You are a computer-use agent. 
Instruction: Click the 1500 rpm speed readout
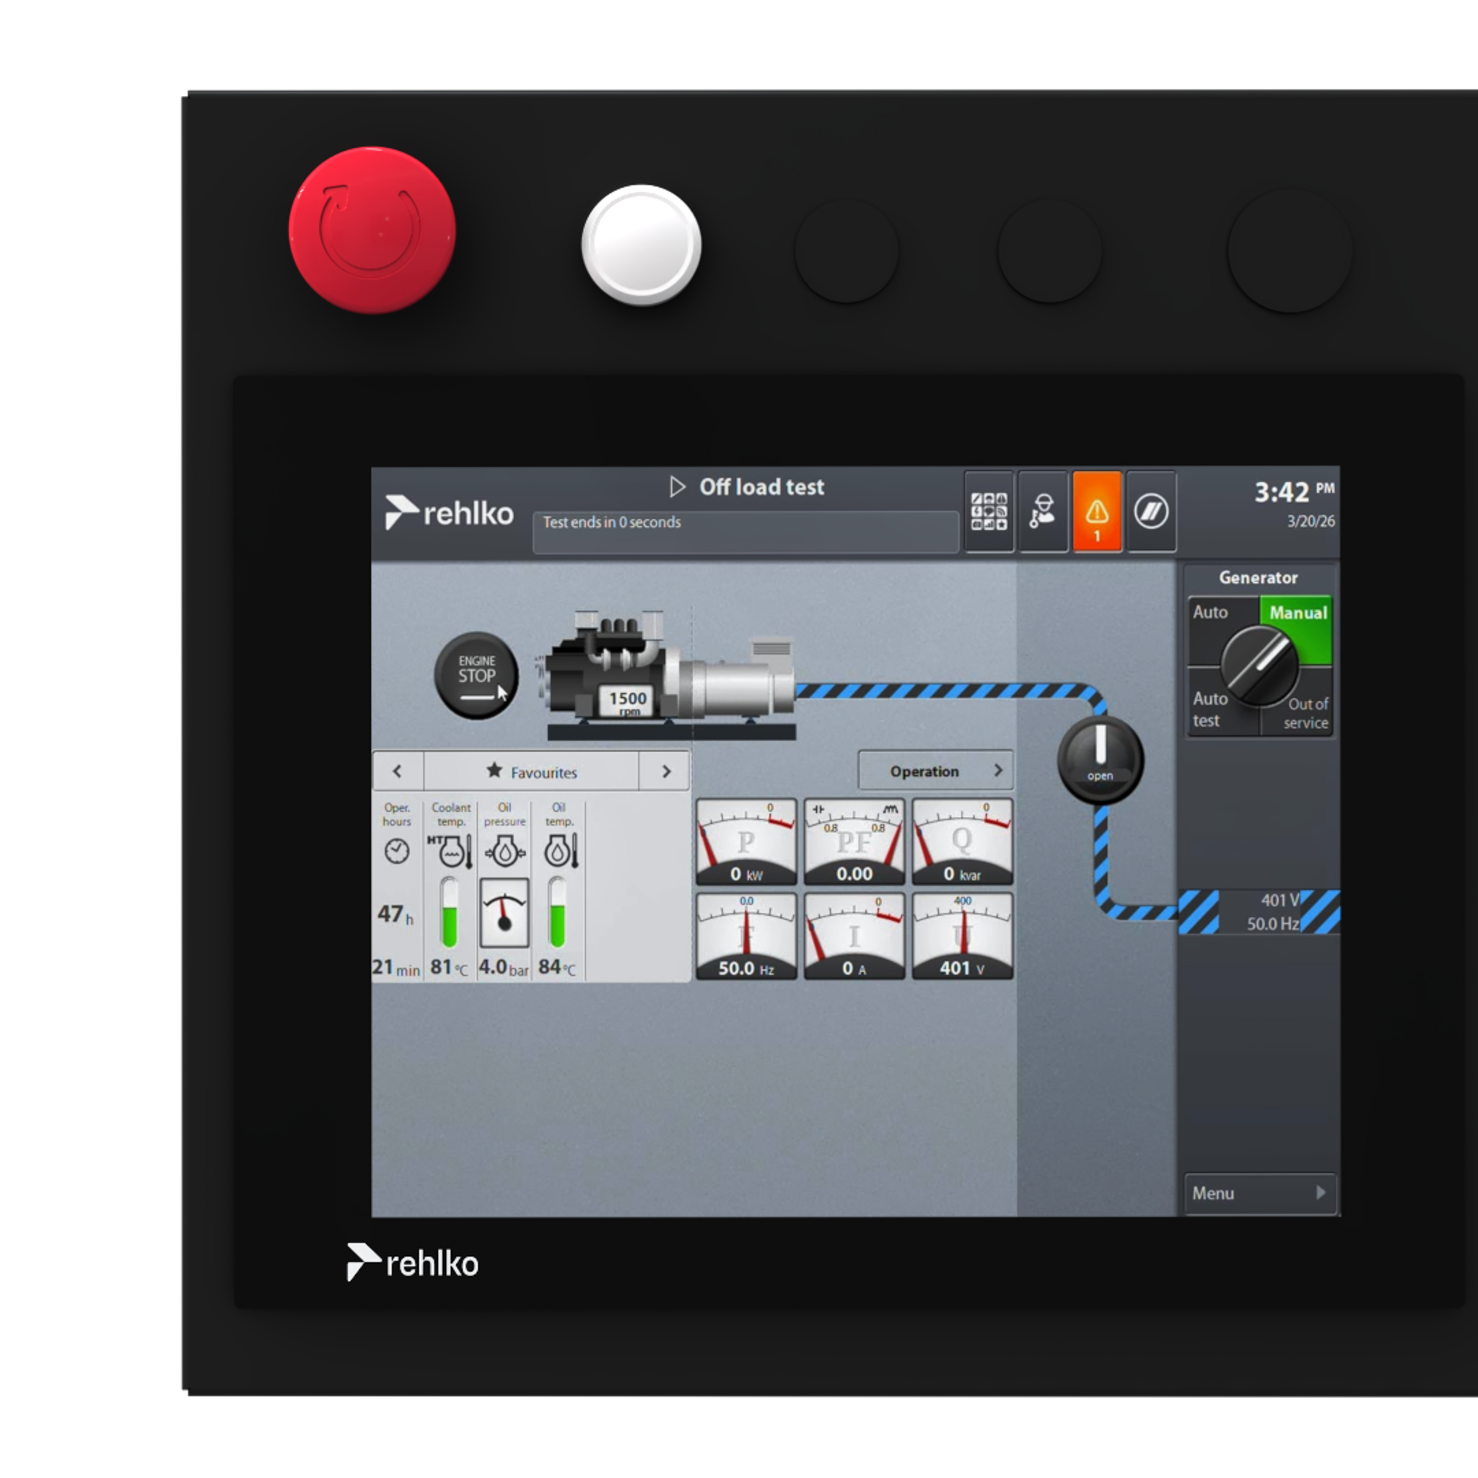click(x=628, y=700)
